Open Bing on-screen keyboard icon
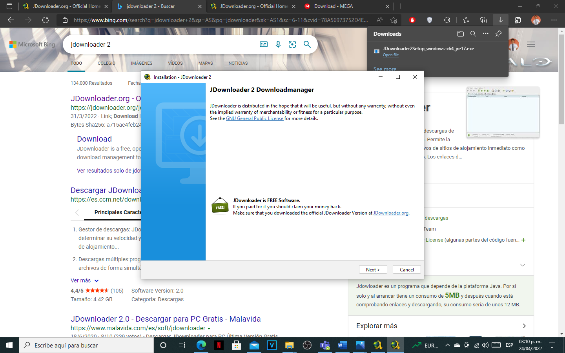 tap(264, 44)
